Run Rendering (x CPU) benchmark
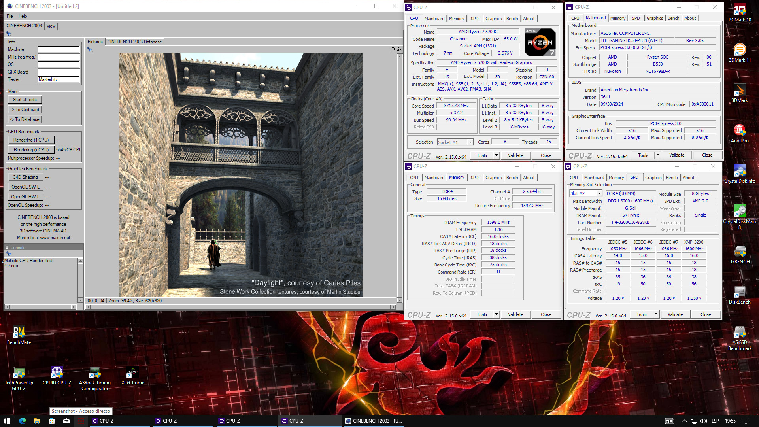This screenshot has width=759, height=427. pos(31,150)
